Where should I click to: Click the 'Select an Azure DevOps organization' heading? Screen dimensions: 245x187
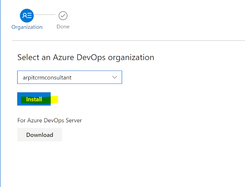coord(86,58)
